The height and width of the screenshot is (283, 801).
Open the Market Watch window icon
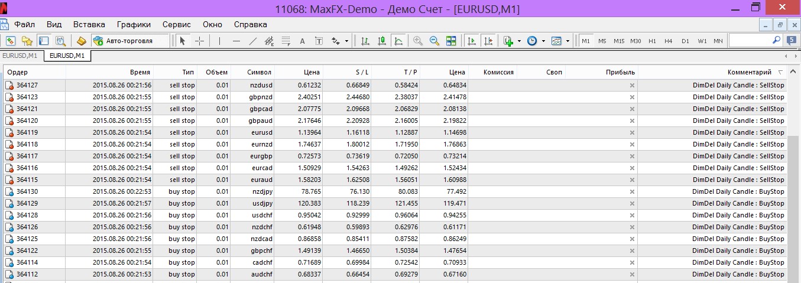10,41
